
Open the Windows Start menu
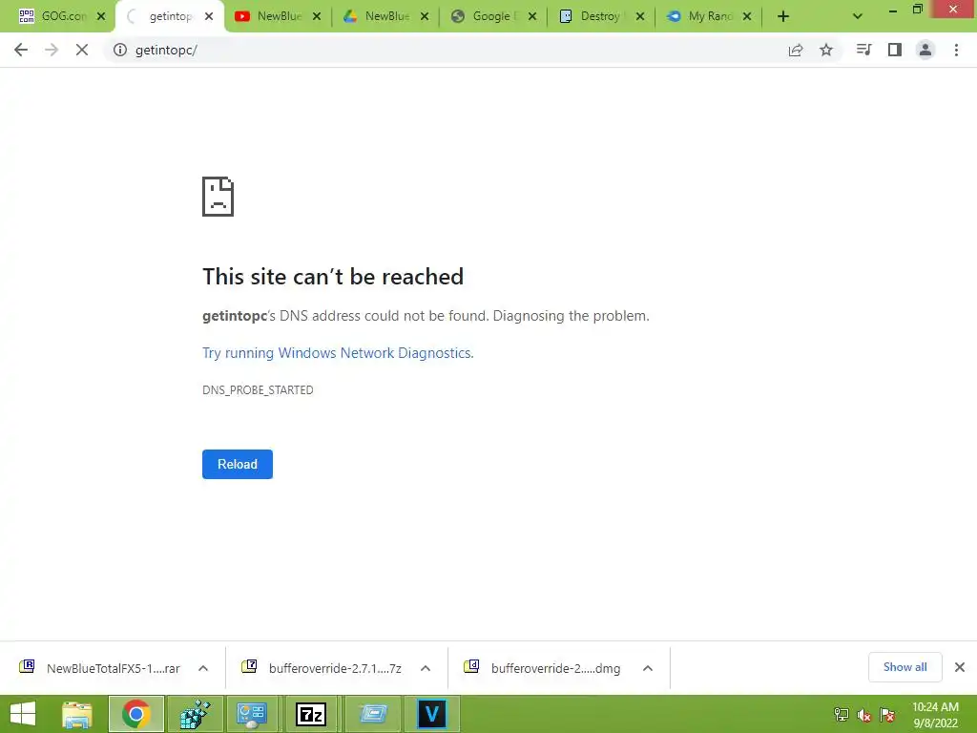23,714
